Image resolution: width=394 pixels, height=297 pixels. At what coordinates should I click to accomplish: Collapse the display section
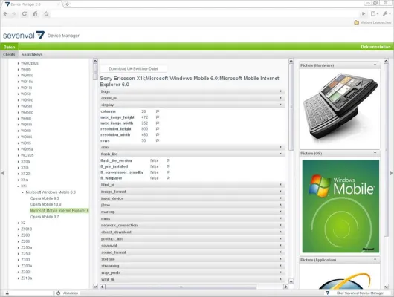pos(193,105)
